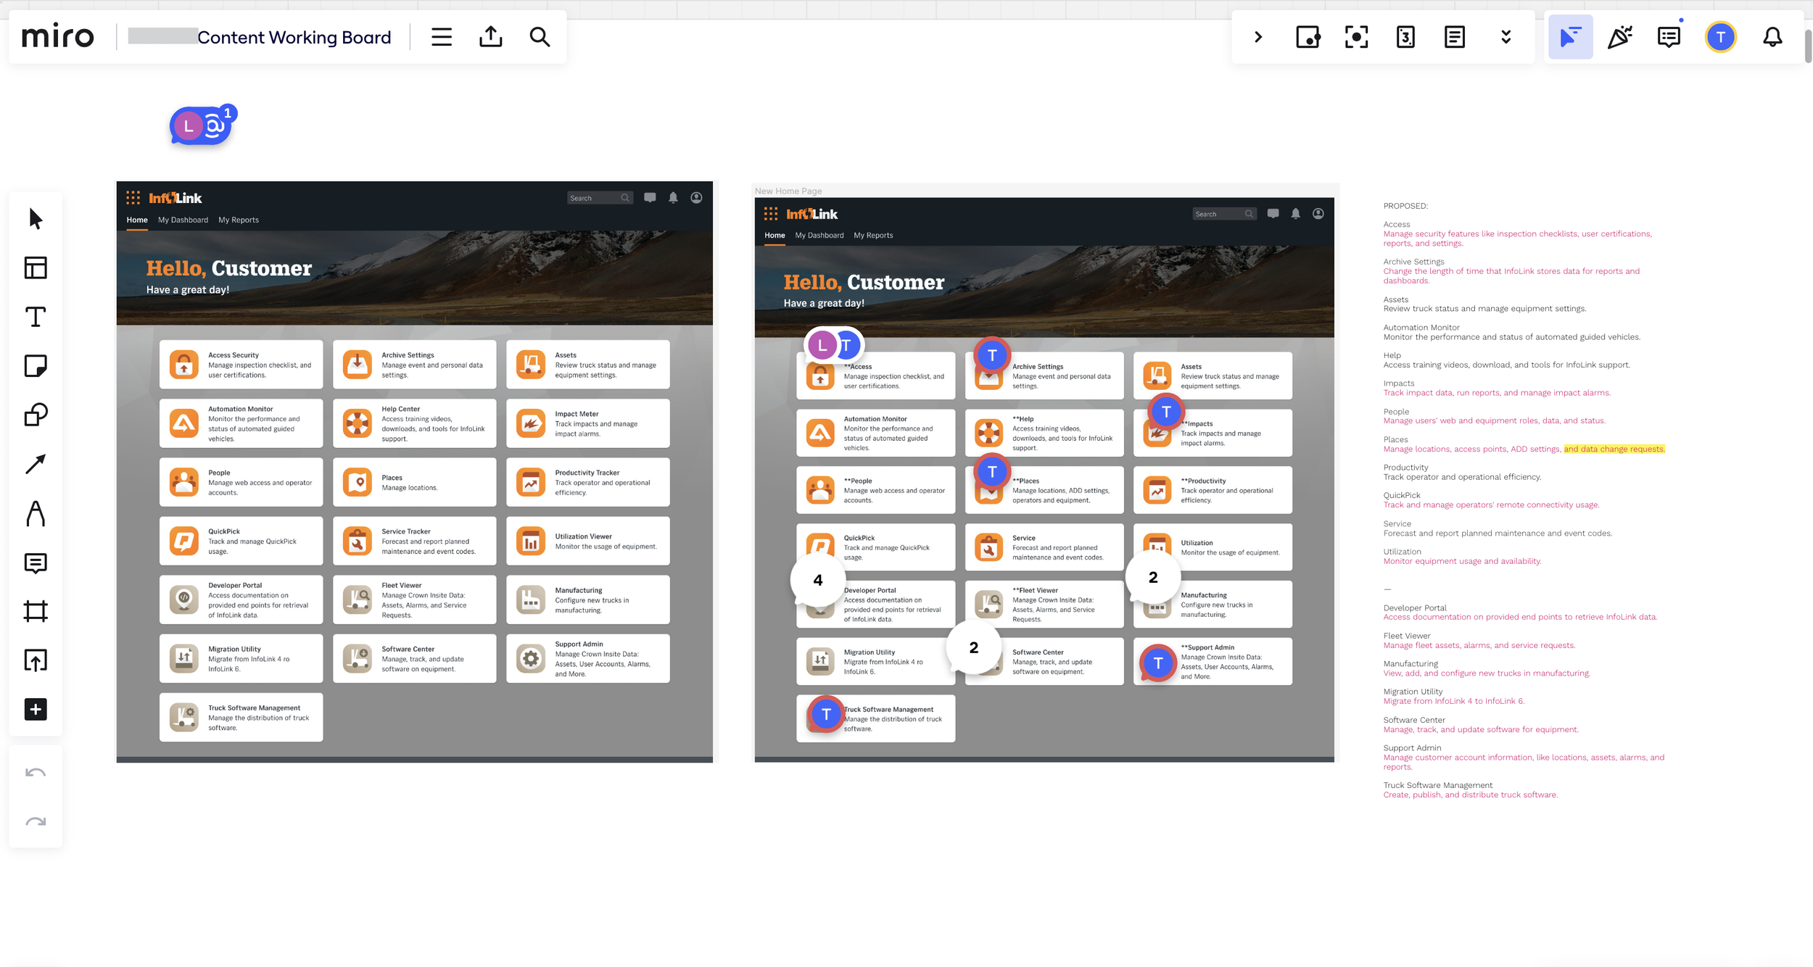The height and width of the screenshot is (967, 1813).
Task: Toggle the Comment tool in sidebar
Action: pos(36,563)
